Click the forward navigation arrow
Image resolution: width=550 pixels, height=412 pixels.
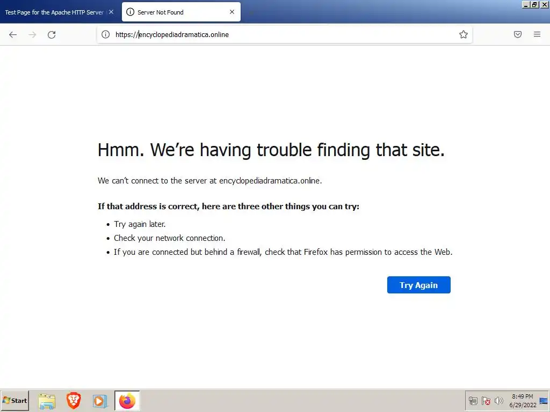click(x=32, y=34)
